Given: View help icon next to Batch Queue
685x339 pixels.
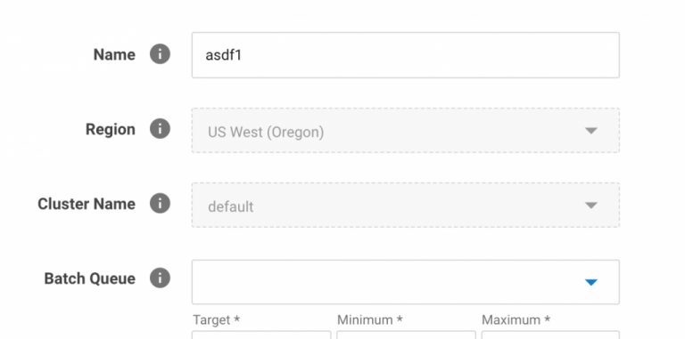Looking at the screenshot, I should click(x=160, y=278).
